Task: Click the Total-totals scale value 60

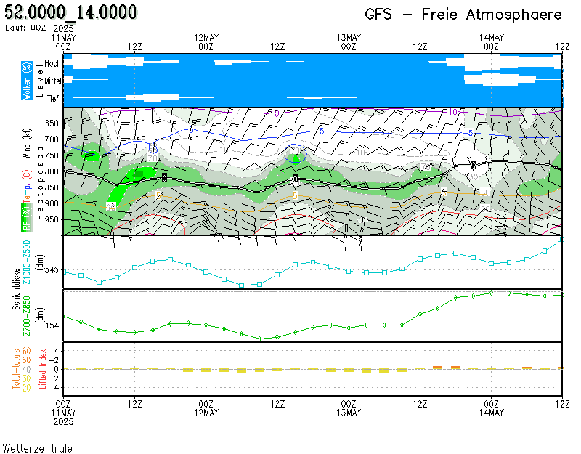Action: (x=26, y=351)
